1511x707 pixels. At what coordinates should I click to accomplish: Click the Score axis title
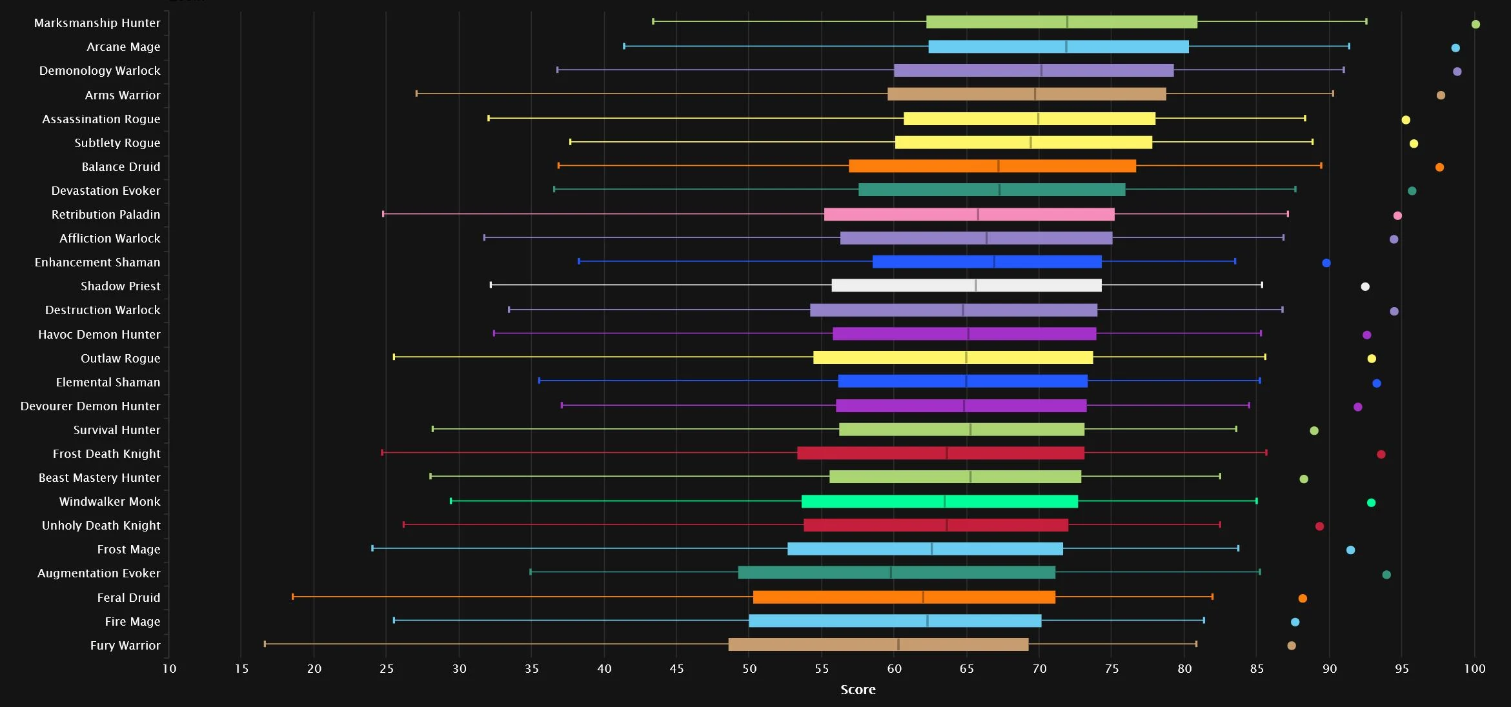point(858,690)
